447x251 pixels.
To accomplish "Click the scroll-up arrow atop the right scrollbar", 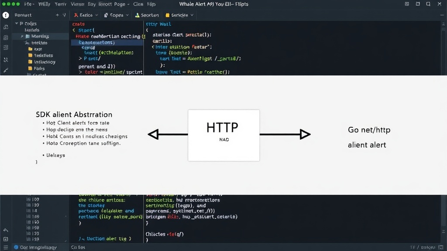I will (x=444, y=24).
